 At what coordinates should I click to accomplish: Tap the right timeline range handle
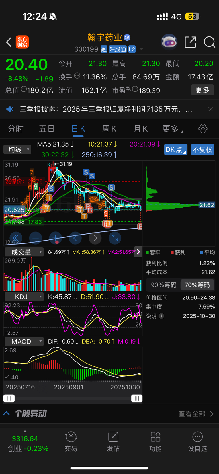[137, 398]
